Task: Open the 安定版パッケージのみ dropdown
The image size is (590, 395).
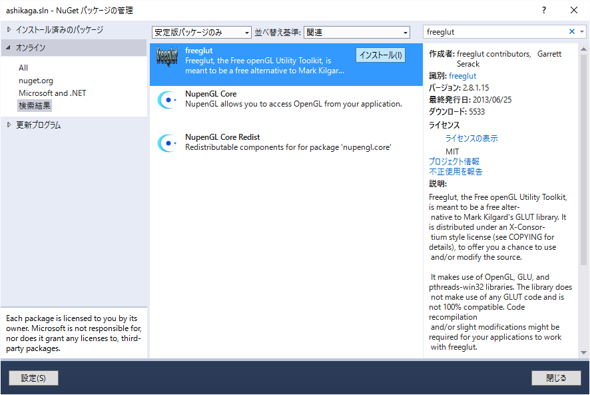Action: click(202, 33)
